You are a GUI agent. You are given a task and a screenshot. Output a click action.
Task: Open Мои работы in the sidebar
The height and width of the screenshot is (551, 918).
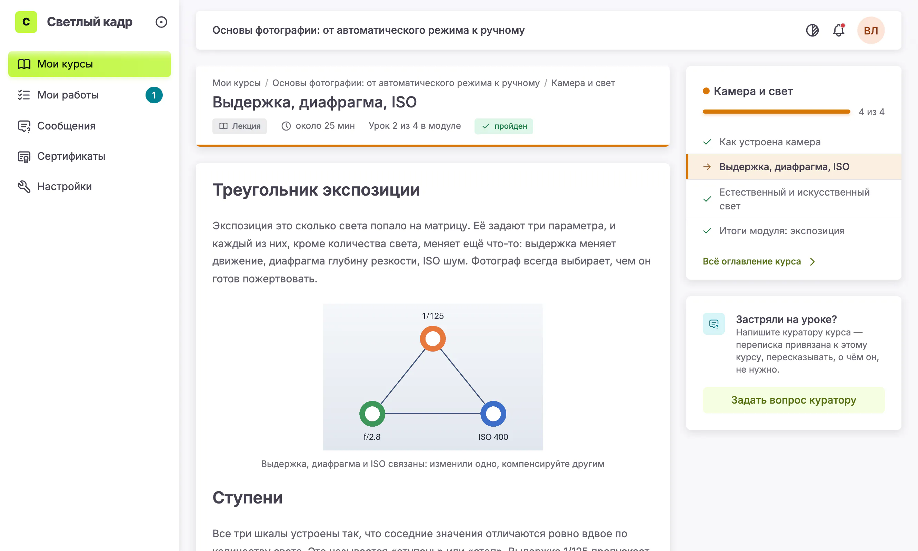pyautogui.click(x=90, y=95)
